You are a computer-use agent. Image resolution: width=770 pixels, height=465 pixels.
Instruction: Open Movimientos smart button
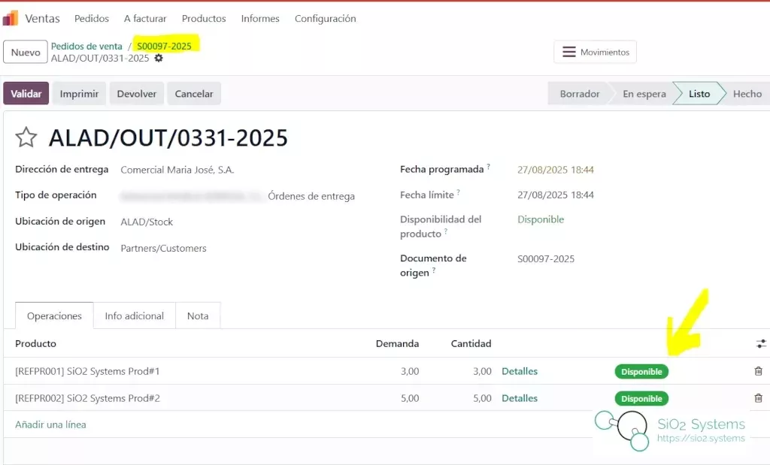[596, 52]
